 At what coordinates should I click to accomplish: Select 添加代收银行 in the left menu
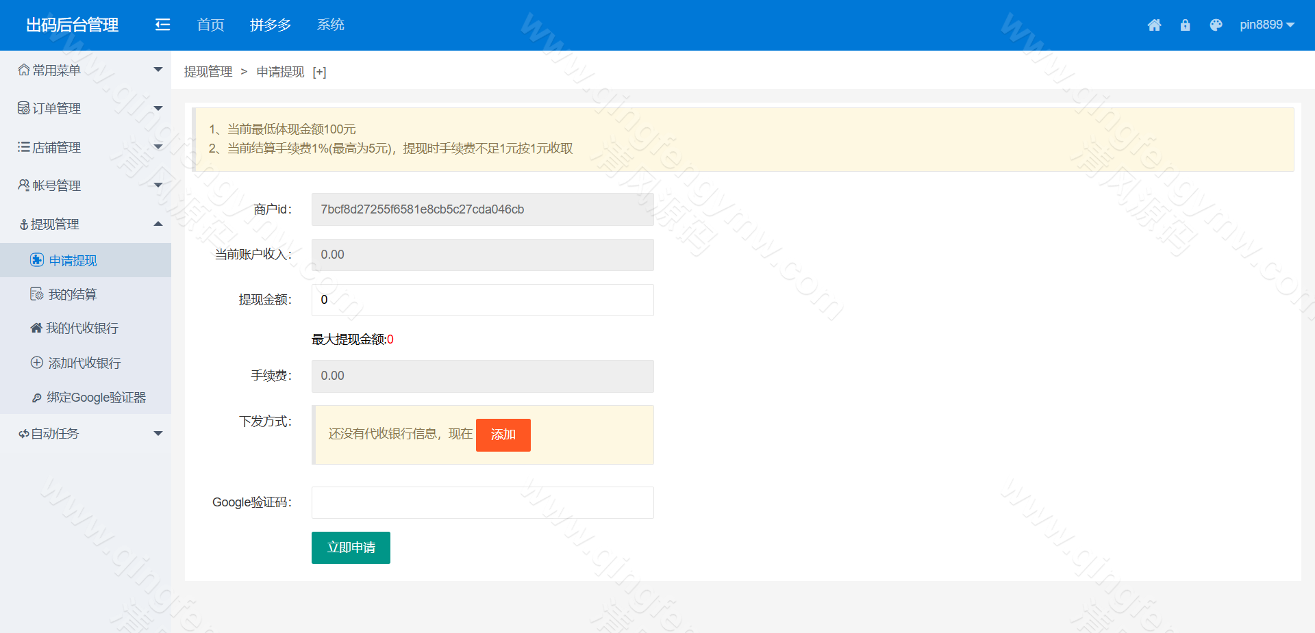[84, 363]
